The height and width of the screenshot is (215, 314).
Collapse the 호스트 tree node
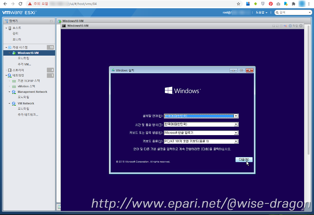pos(6,28)
